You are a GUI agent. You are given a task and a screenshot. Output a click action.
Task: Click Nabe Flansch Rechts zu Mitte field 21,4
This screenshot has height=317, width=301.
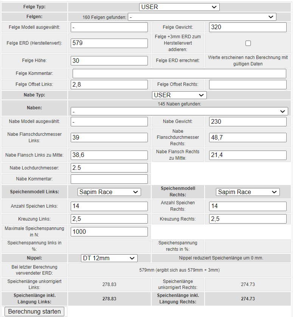click(x=248, y=155)
